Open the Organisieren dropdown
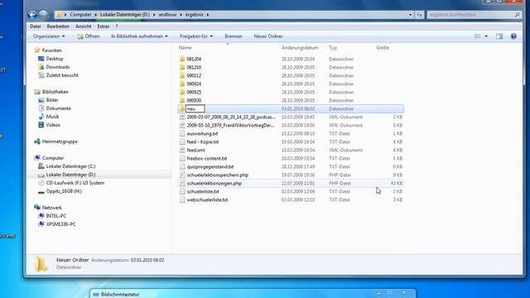 tap(49, 36)
